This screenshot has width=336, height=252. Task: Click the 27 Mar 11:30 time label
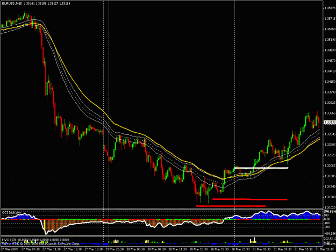coord(52,249)
